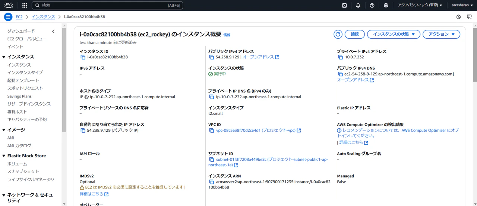477x206 pixels.
Task: Open the instance state dropdown
Action: pos(394,34)
